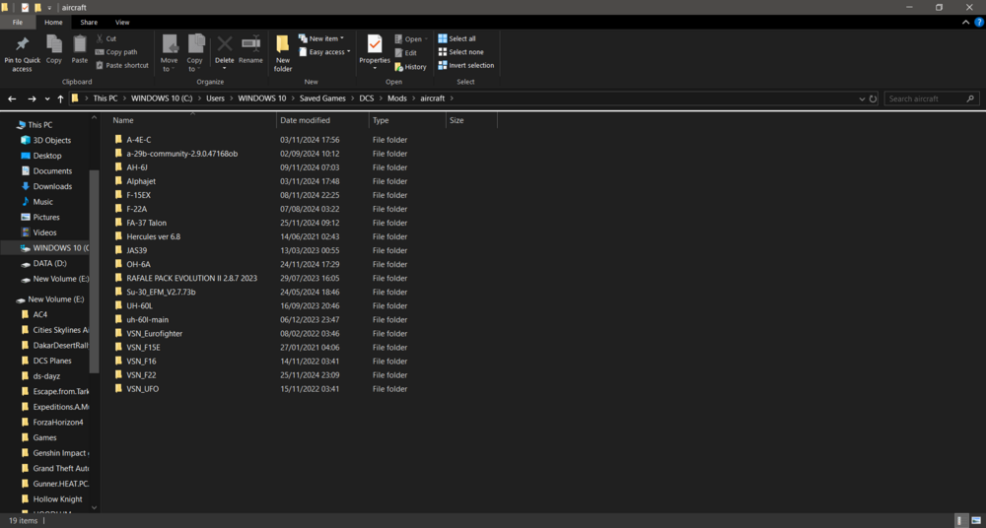Open the address bar history dropdown

pos(862,99)
